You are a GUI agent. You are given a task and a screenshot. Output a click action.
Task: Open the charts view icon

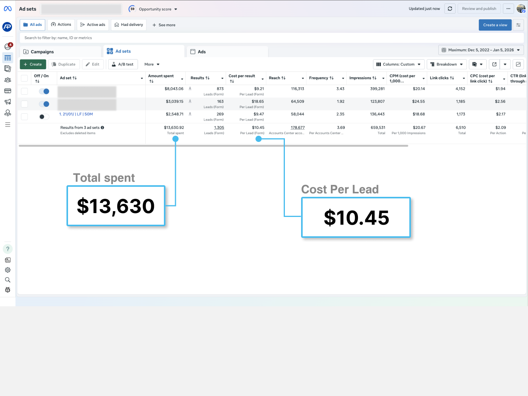click(x=518, y=65)
